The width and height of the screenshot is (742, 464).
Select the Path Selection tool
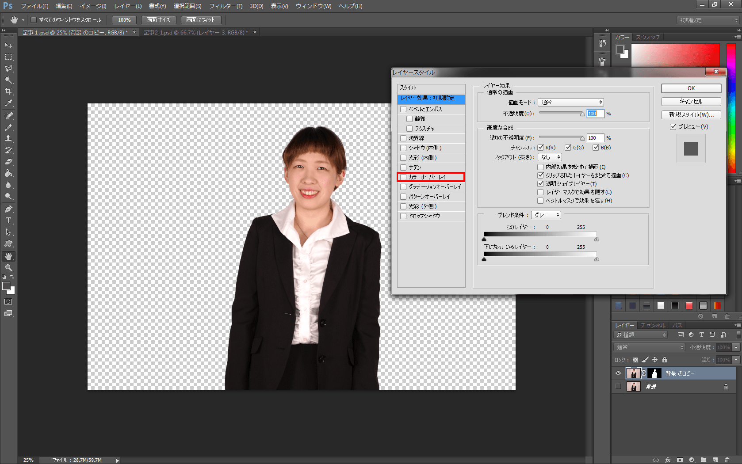pyautogui.click(x=8, y=232)
